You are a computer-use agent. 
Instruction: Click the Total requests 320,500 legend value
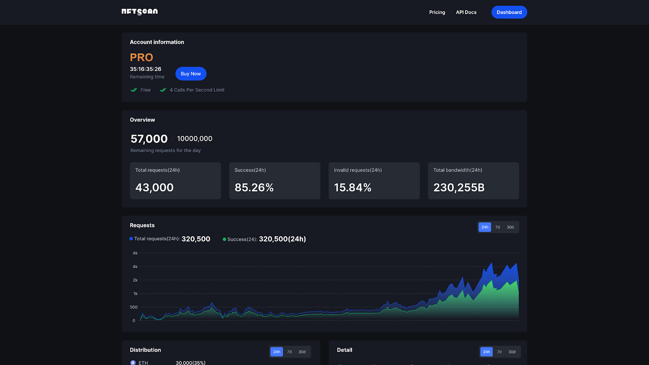pyautogui.click(x=196, y=239)
